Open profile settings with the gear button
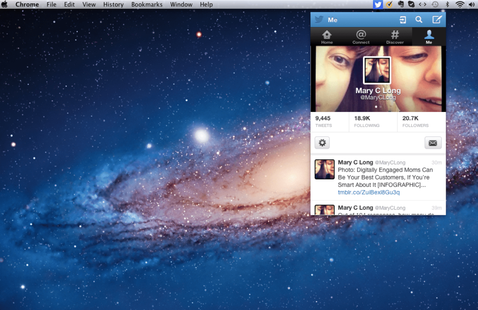The height and width of the screenshot is (310, 478). pyautogui.click(x=322, y=143)
